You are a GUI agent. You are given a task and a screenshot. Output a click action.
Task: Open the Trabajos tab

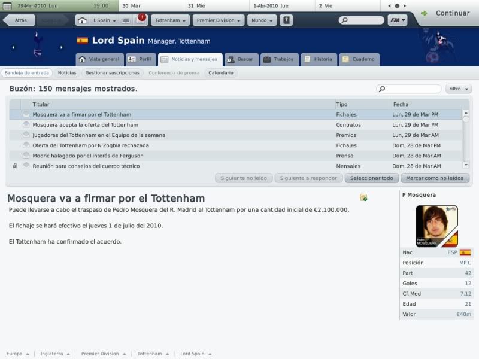pos(279,59)
